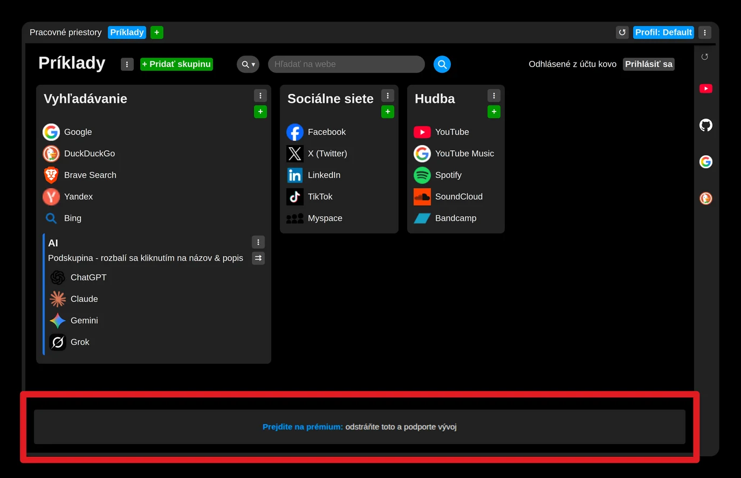Viewport: 741px width, 478px height.
Task: Open the Príklady workspace options menu
Action: [x=127, y=64]
